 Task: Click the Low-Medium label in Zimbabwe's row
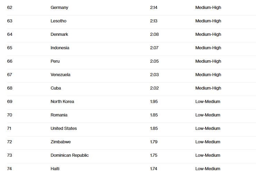point(208,142)
